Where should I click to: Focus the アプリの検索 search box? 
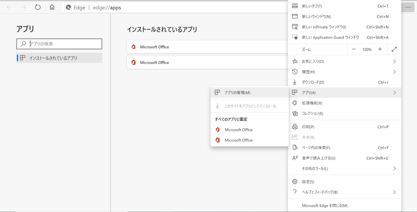point(59,44)
